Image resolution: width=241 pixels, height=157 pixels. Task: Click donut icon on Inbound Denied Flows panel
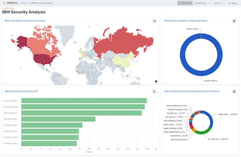click(x=234, y=92)
